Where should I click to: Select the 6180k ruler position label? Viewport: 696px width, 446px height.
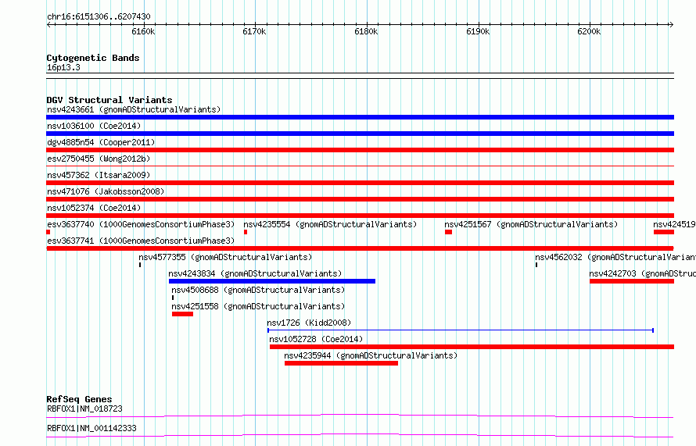[366, 31]
